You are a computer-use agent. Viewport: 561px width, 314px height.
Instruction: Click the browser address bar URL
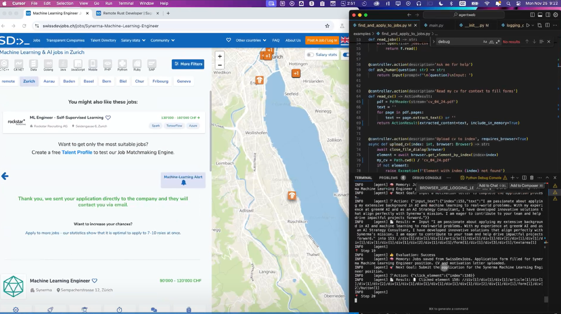click(101, 26)
